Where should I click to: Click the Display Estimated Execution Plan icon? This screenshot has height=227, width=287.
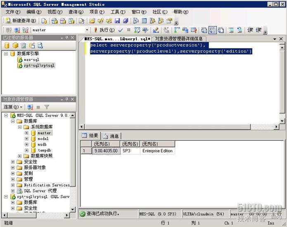137,30
